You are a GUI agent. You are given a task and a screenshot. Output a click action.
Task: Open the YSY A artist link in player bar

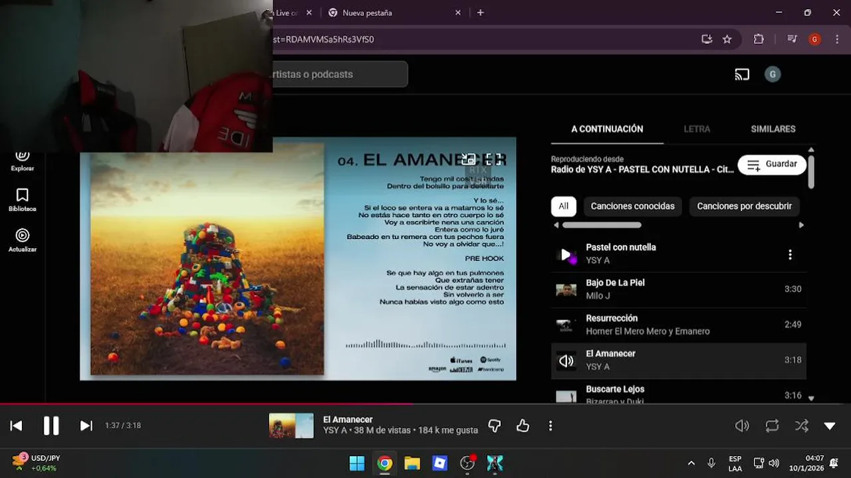coord(335,430)
